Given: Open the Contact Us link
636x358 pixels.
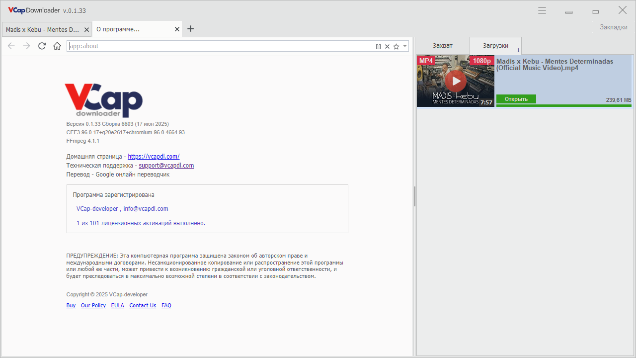Looking at the screenshot, I should pos(143,305).
